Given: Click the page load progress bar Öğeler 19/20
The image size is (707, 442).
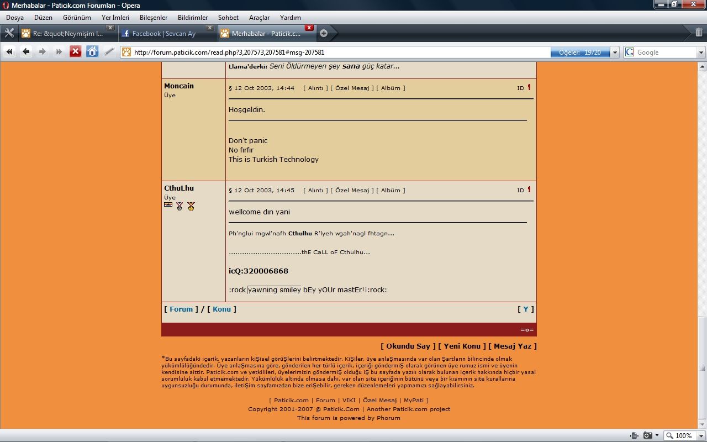Looking at the screenshot, I should (x=579, y=52).
